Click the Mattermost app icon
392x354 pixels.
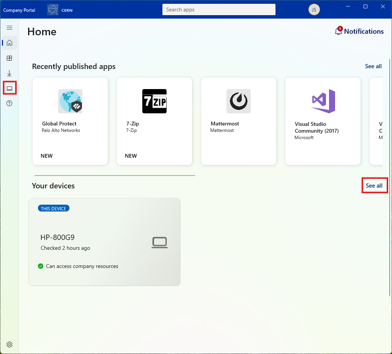(239, 101)
